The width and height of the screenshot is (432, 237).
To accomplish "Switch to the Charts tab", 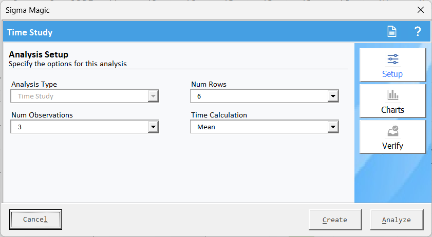I will pos(392,101).
